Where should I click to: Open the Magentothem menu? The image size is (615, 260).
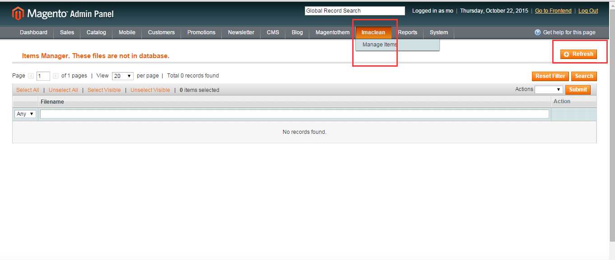332,32
